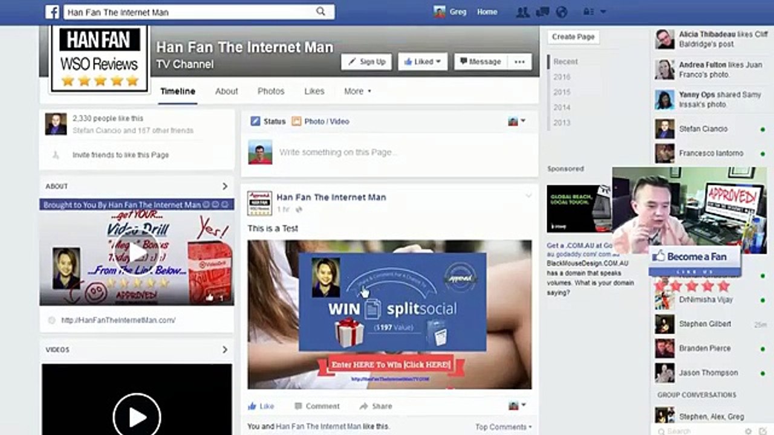Screen dimensions: 774x435
Task: Click Jason Thompson's avatar in chat list
Action: click(665, 373)
